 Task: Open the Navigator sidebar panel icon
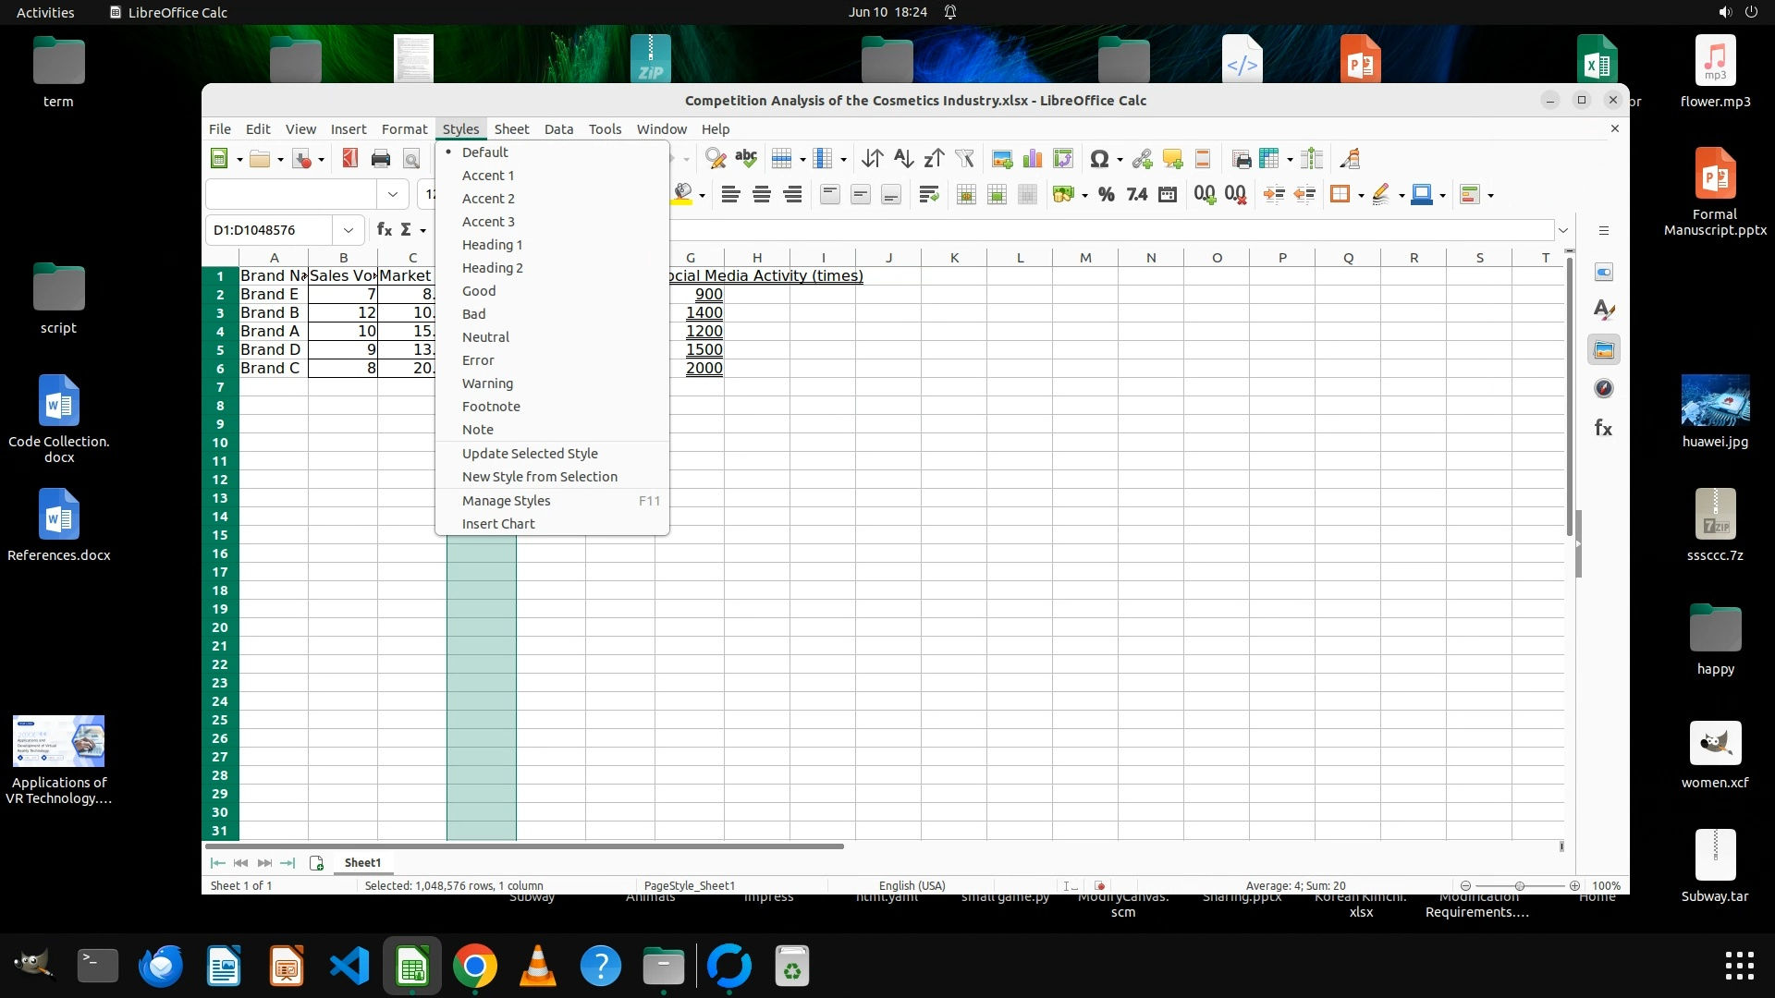coord(1604,389)
